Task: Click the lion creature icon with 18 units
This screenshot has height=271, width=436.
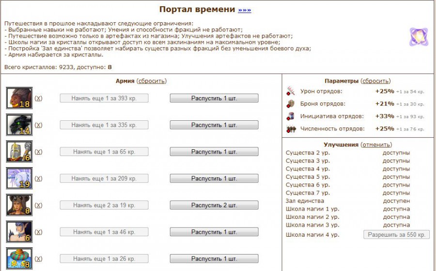Action: (x=19, y=98)
